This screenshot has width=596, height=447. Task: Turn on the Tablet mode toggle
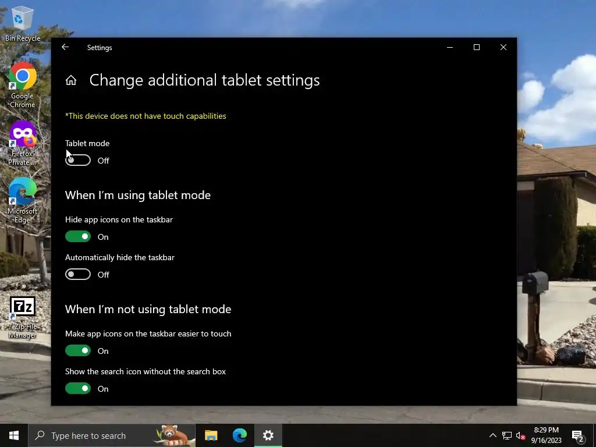[x=78, y=161]
